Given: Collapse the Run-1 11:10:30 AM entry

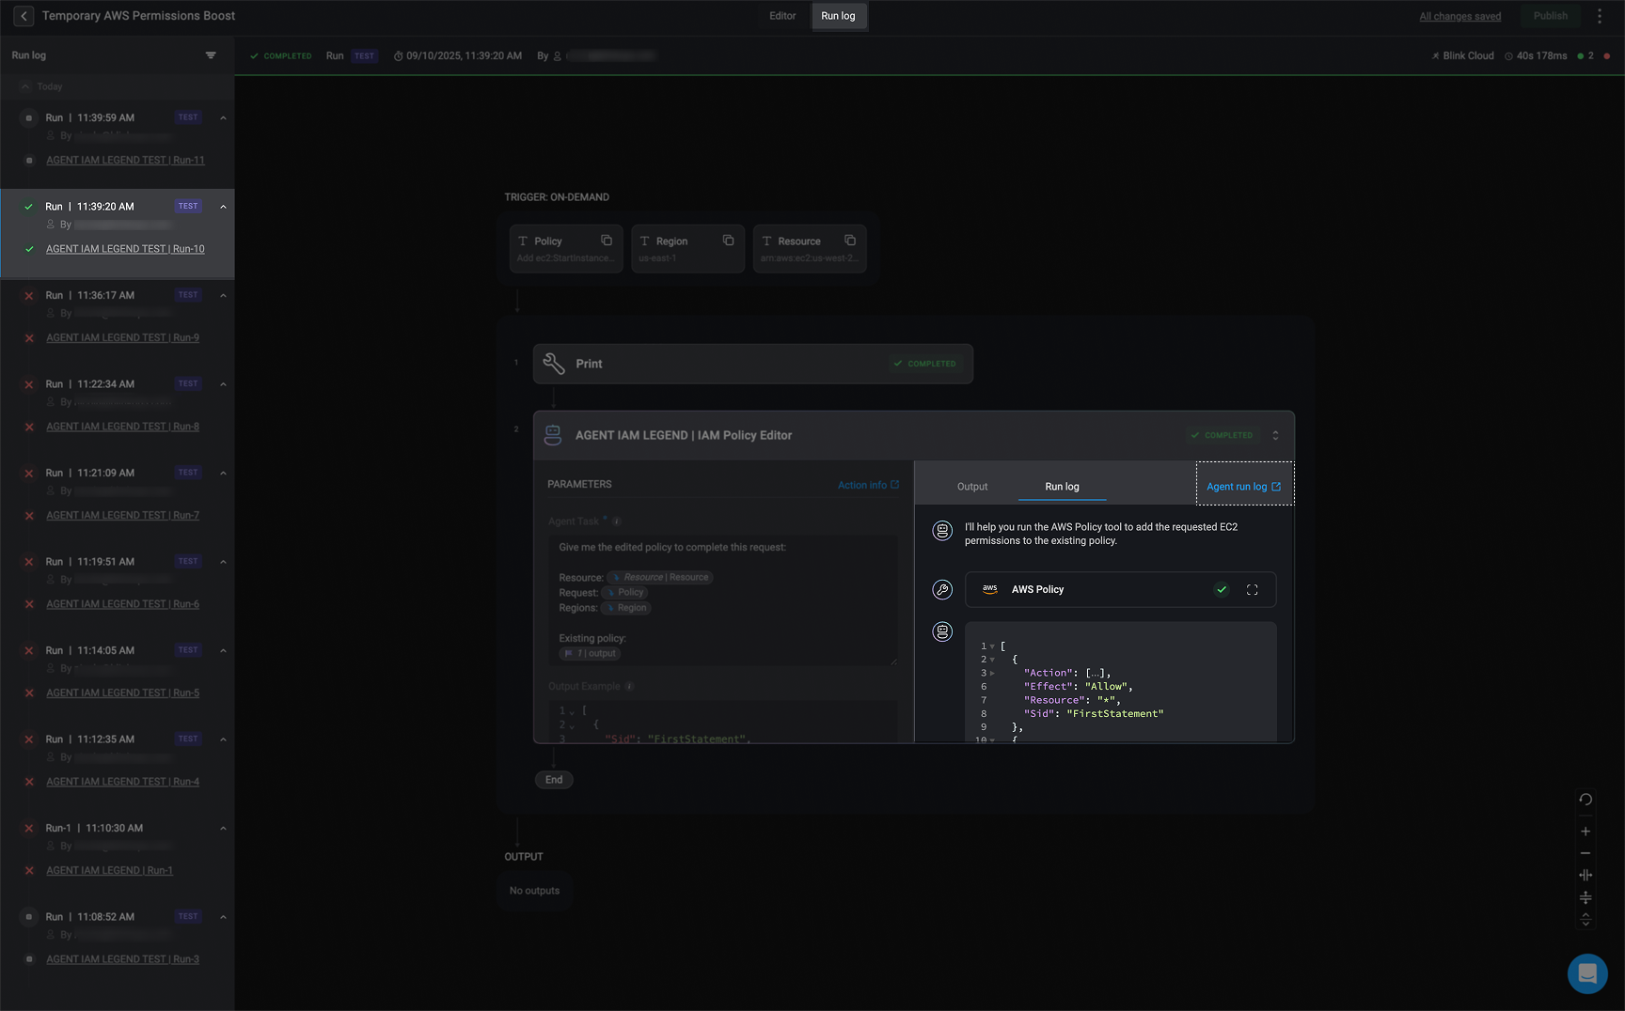Looking at the screenshot, I should click(223, 829).
